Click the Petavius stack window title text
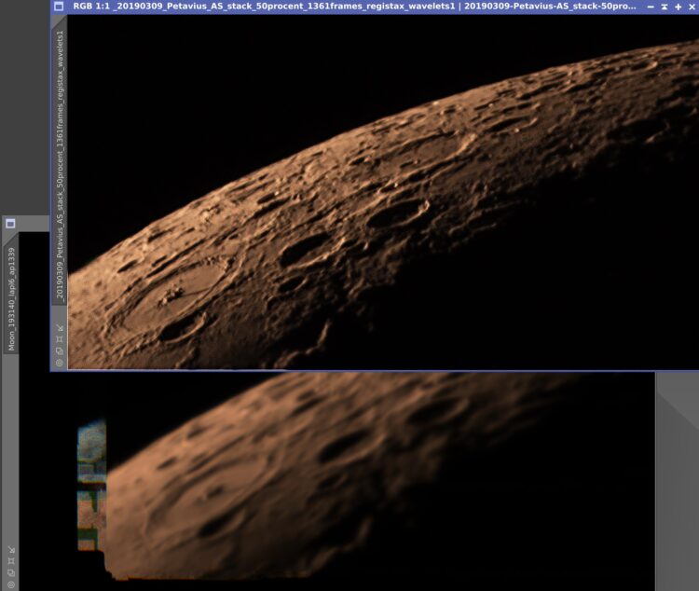 coord(354,7)
